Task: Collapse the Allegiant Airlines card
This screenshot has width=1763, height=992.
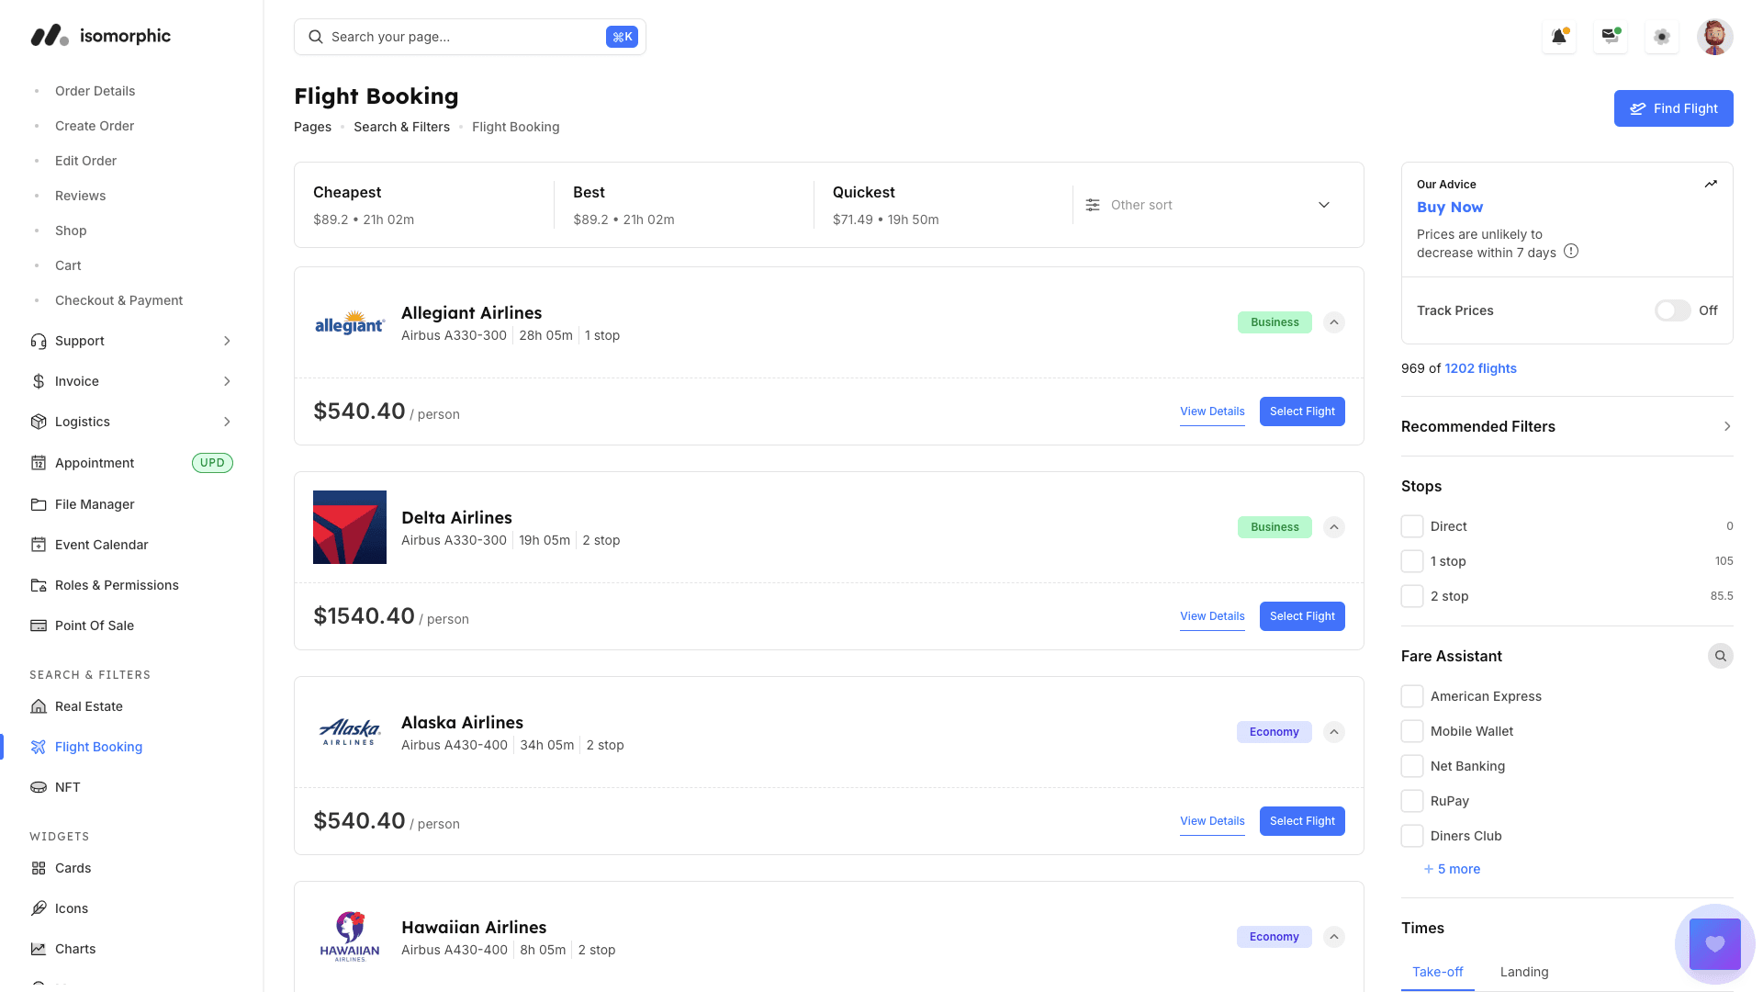Action: point(1334,322)
